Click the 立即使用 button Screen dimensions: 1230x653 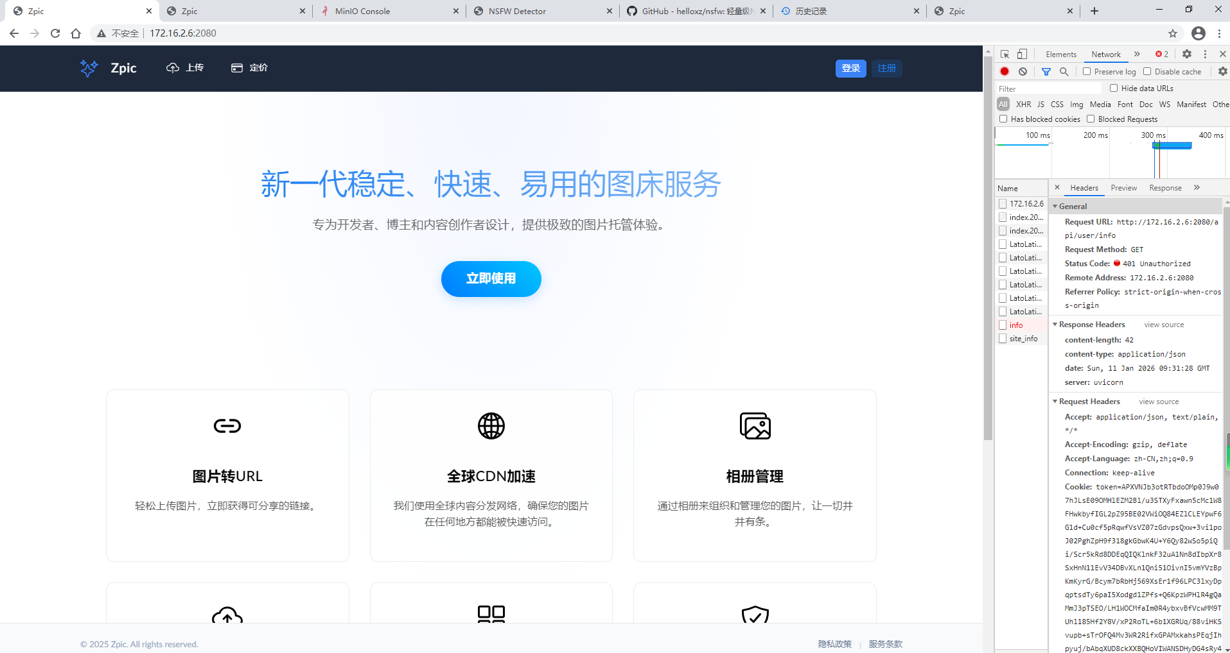pos(491,279)
